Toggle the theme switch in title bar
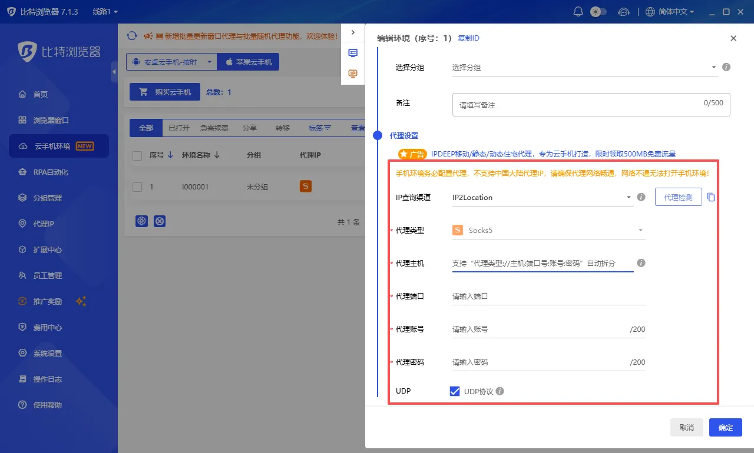The image size is (754, 453). (x=598, y=12)
